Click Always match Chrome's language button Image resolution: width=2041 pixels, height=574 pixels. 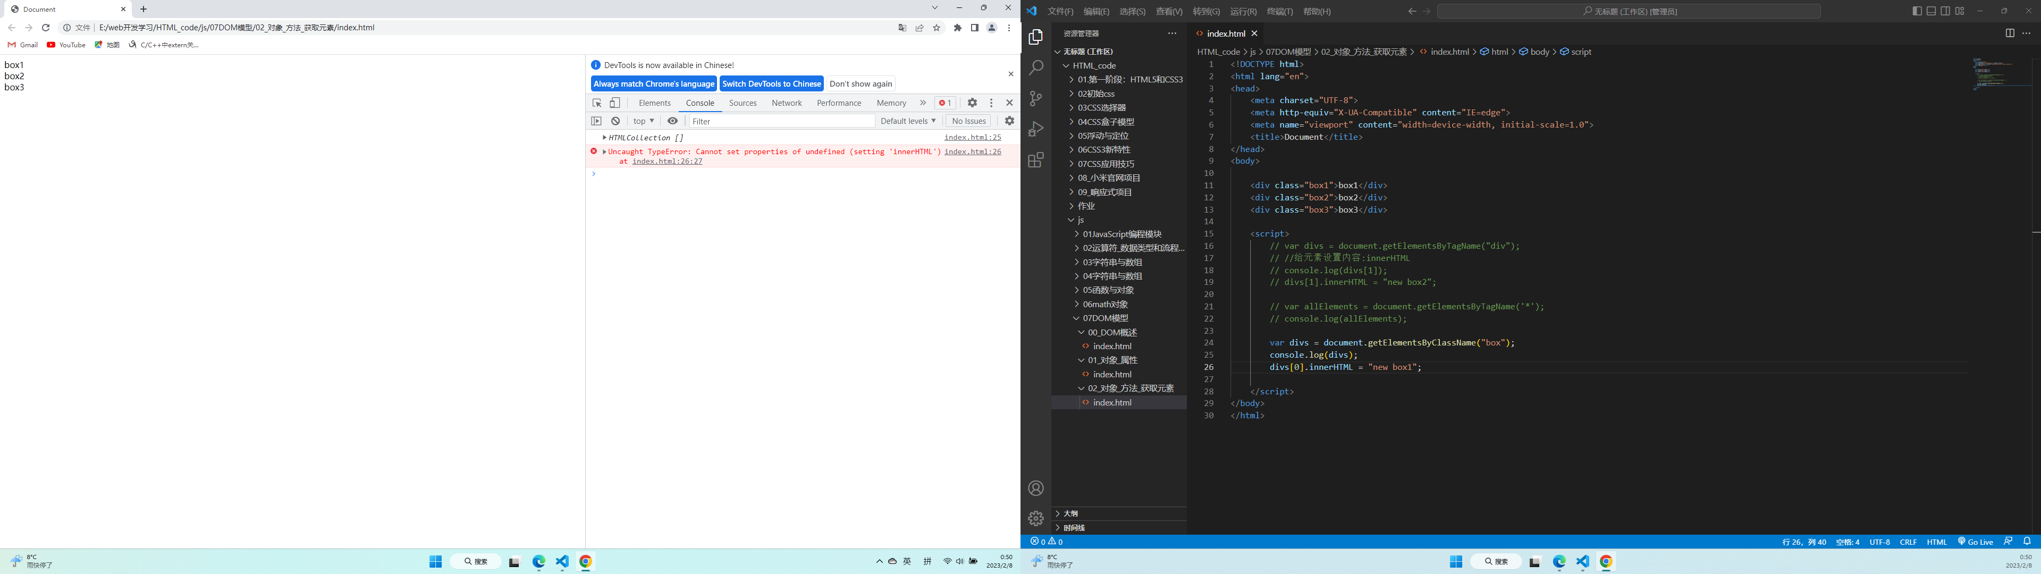point(654,84)
